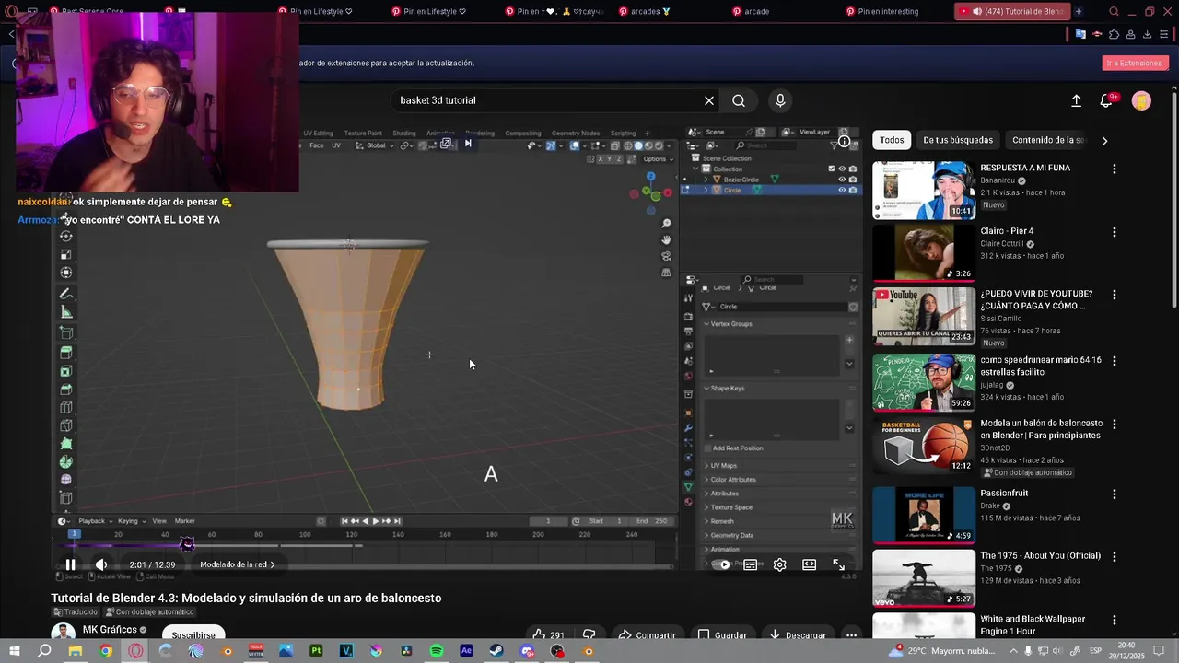The height and width of the screenshot is (663, 1179).
Task: Open options for 'The 1975 - About You' video
Action: [1115, 557]
